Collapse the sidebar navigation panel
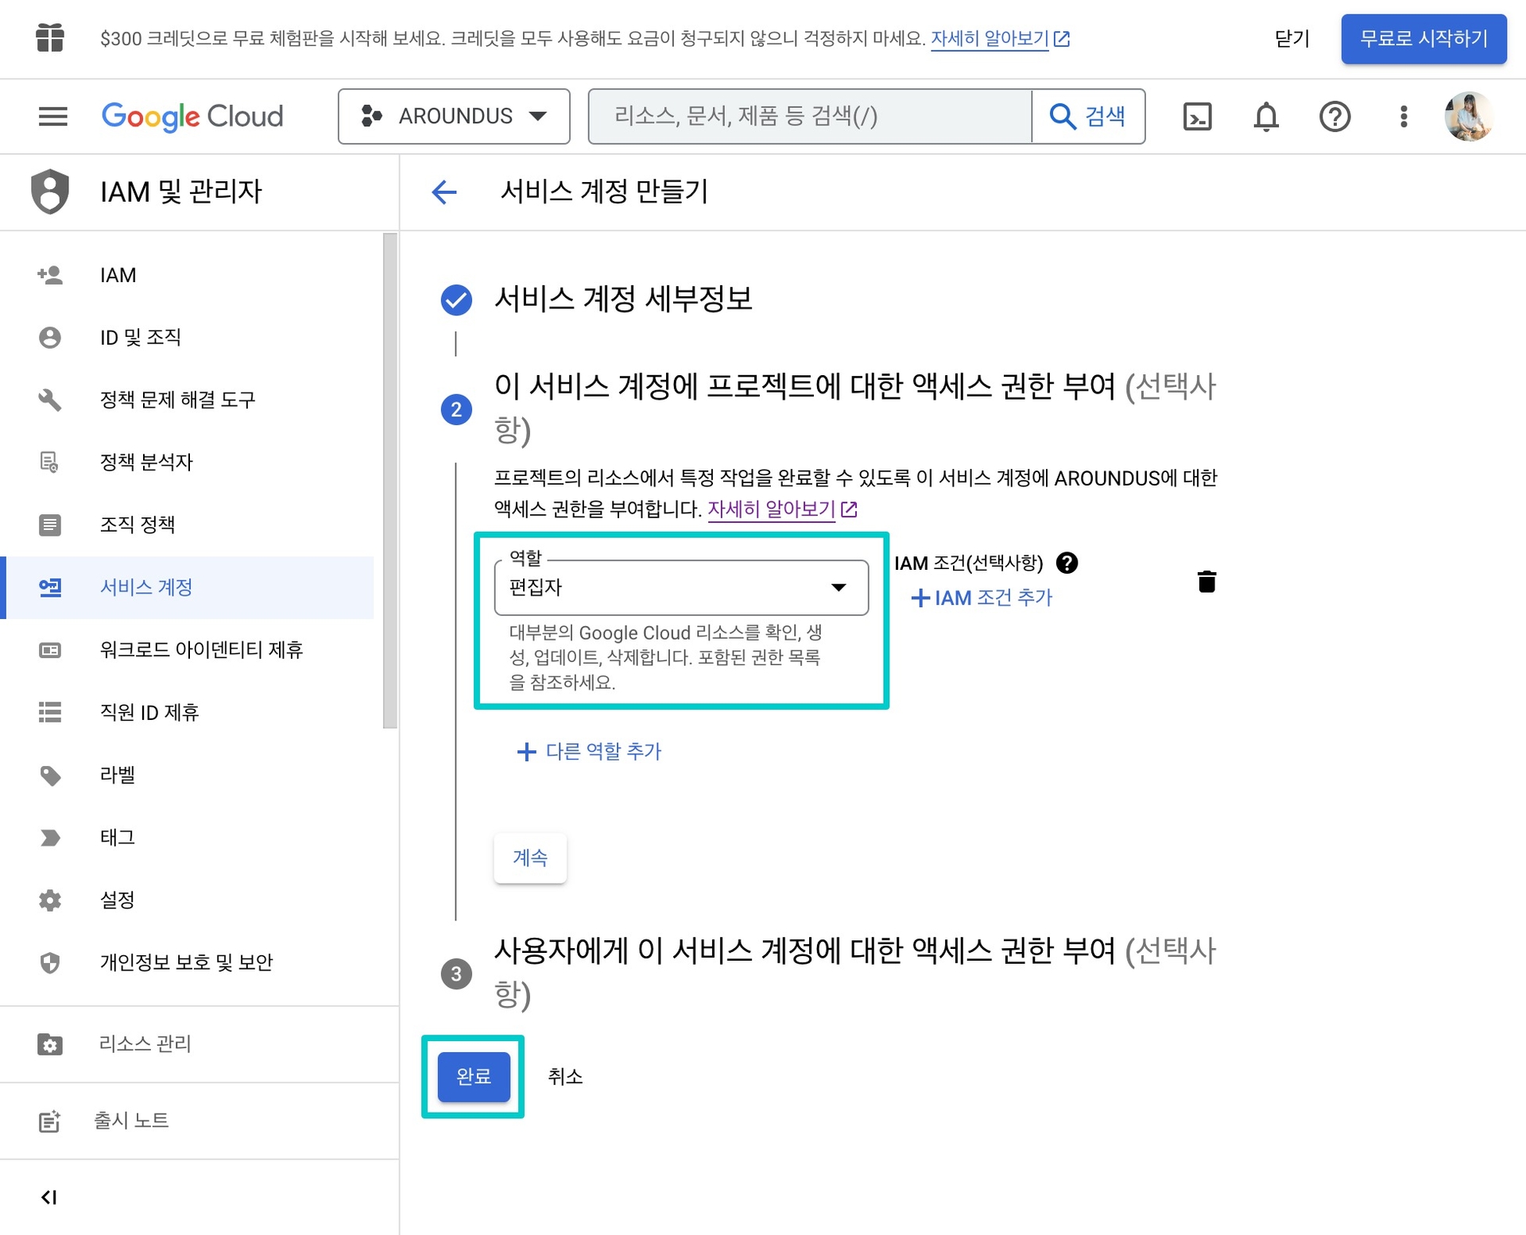The height and width of the screenshot is (1235, 1526). [49, 1197]
